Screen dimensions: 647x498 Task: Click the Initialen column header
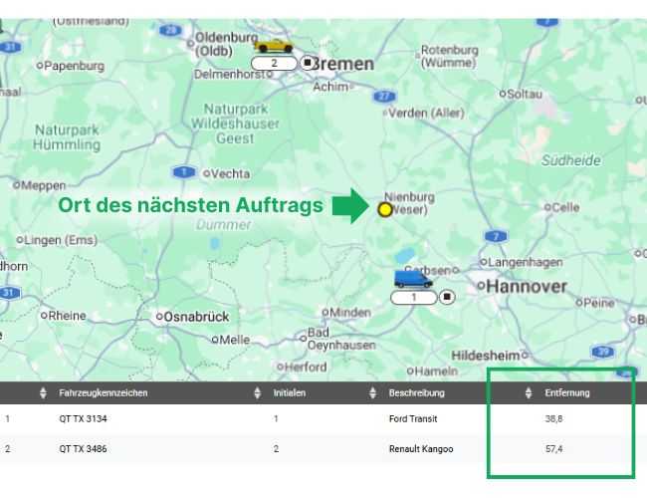pos(290,392)
